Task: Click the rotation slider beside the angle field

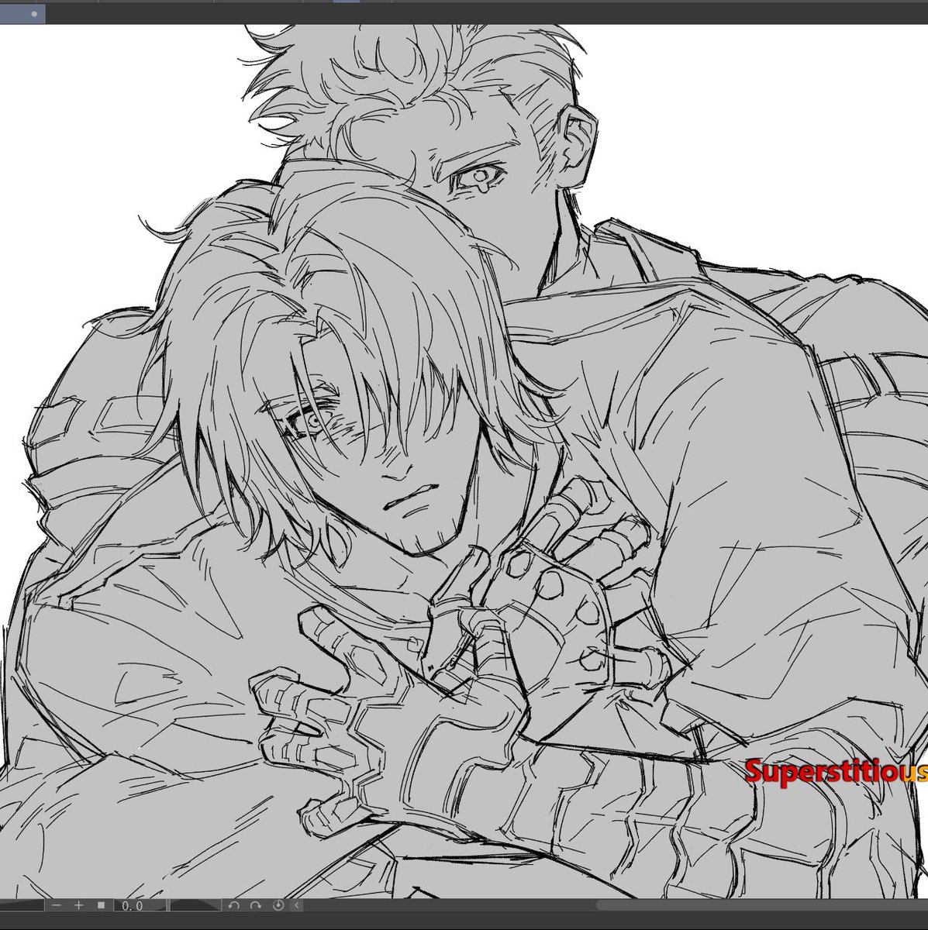Action: (195, 905)
